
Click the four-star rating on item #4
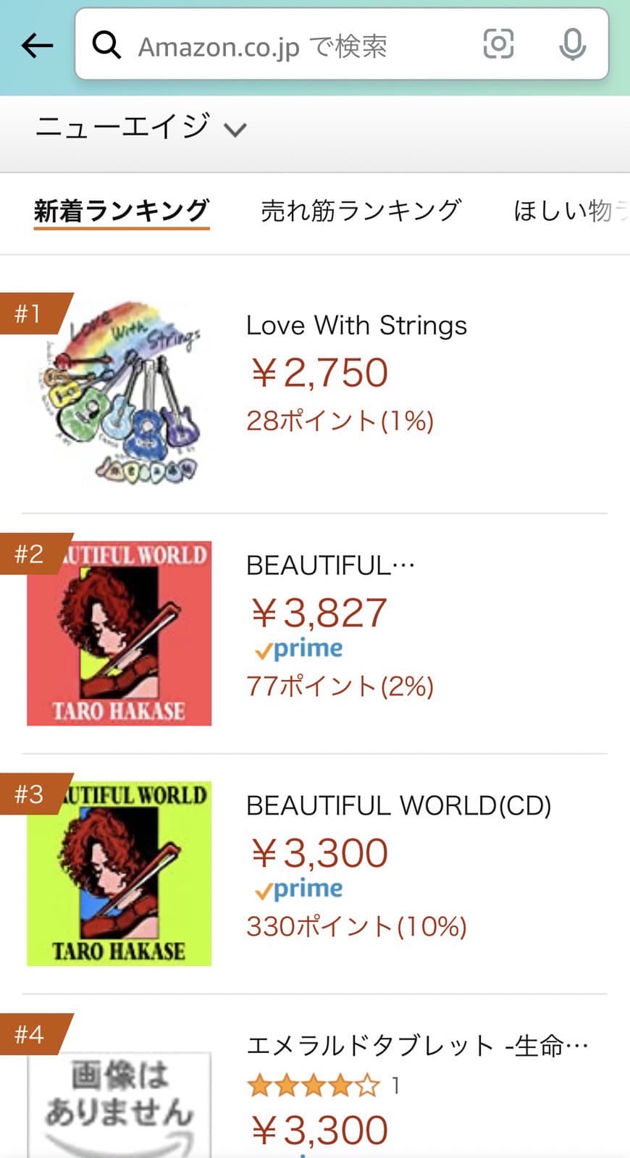pos(313,1086)
